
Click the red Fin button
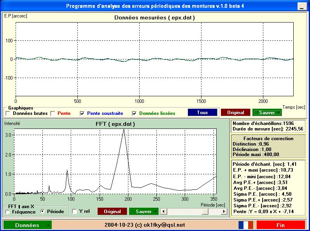[x=281, y=225]
